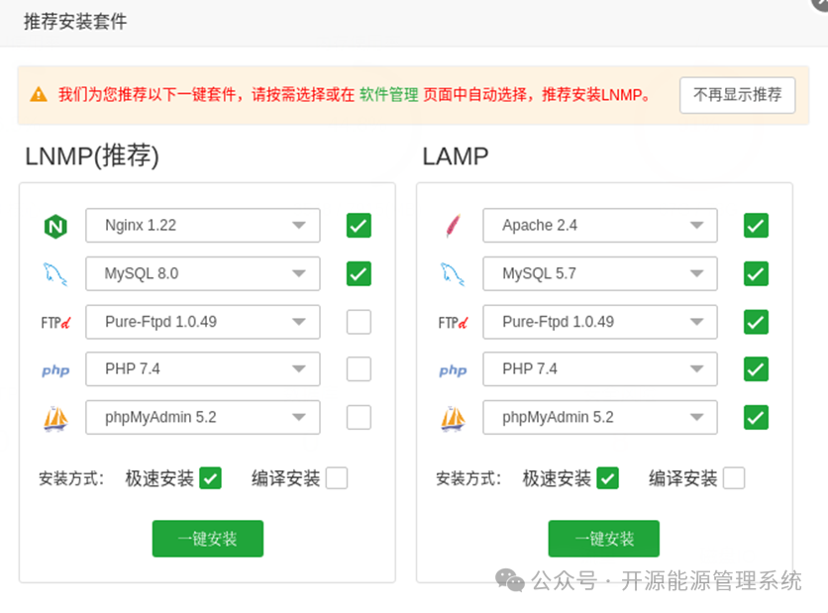
Task: Enable 编译安装 checkbox in LNMP
Action: pos(337,478)
